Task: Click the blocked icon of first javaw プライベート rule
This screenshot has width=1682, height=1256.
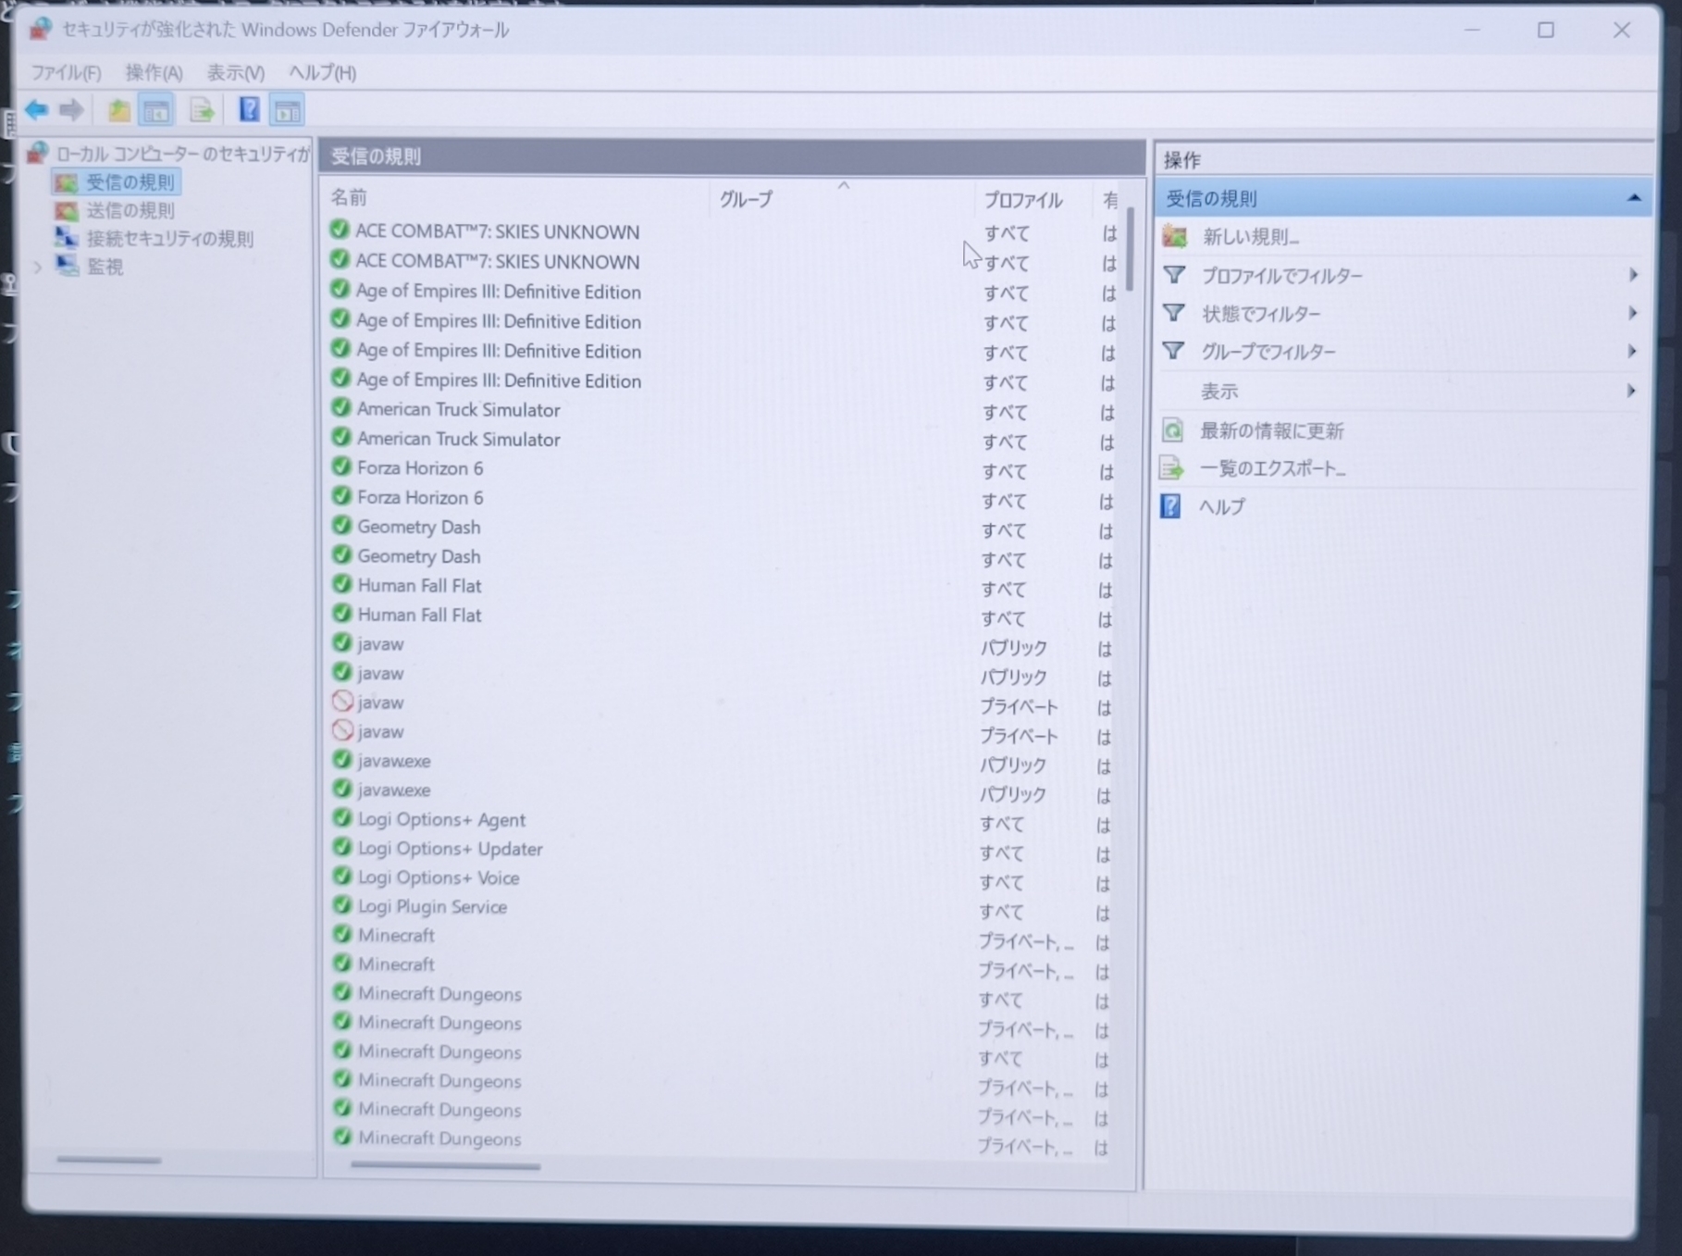Action: click(x=342, y=702)
